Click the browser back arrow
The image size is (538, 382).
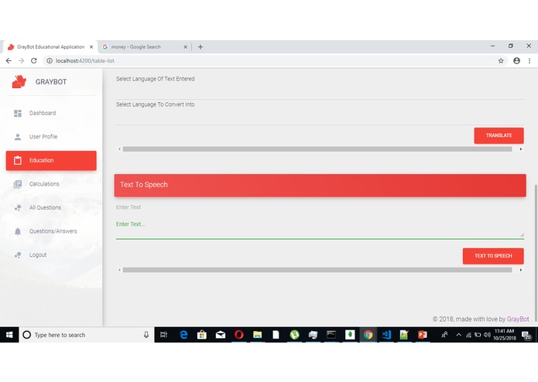click(9, 60)
